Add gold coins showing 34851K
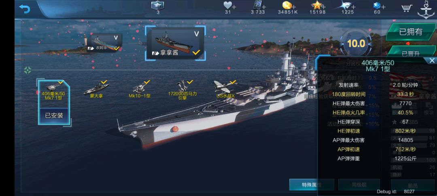The image size is (437, 196). pyautogui.click(x=288, y=8)
